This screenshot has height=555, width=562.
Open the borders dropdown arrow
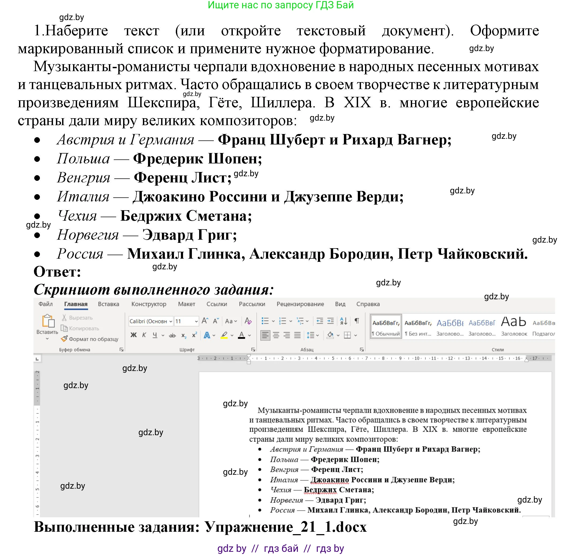pyautogui.click(x=355, y=335)
